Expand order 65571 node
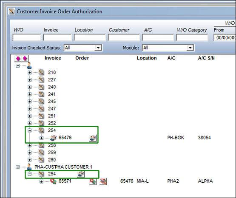Image resolution: width=236 pixels, height=198 pixels. 41,181
